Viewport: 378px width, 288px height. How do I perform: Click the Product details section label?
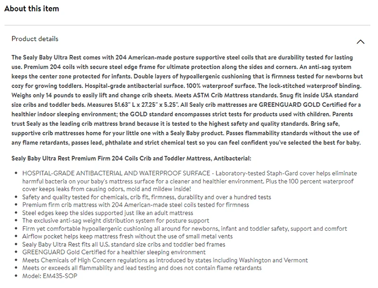(x=35, y=39)
